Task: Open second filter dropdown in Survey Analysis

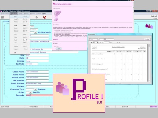Action: (x=104, y=39)
